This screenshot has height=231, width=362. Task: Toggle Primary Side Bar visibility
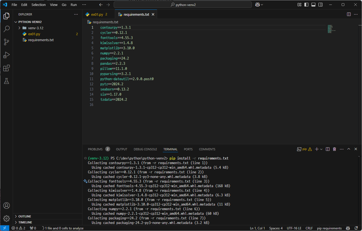pos(306,5)
